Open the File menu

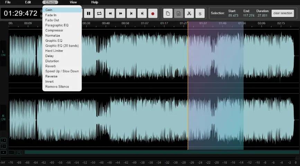(x=8, y=2)
